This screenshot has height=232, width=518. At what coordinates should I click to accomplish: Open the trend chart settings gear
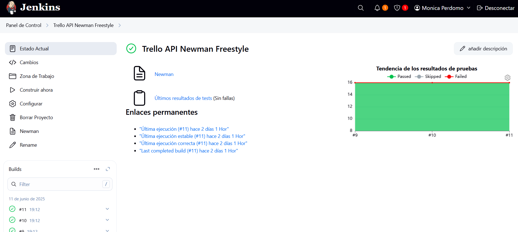[x=508, y=78]
